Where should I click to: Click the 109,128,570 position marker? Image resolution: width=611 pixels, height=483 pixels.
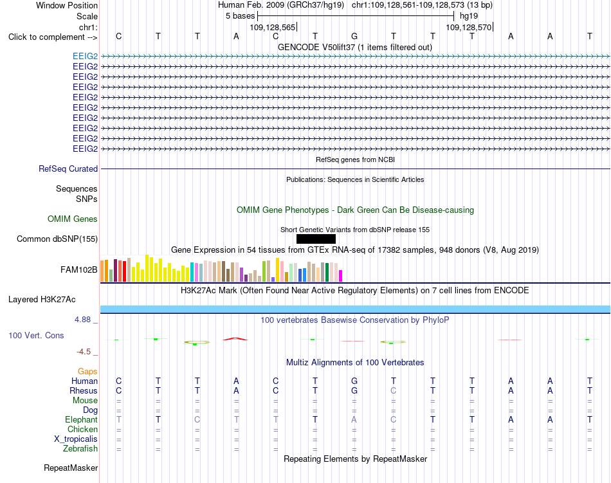click(x=469, y=27)
